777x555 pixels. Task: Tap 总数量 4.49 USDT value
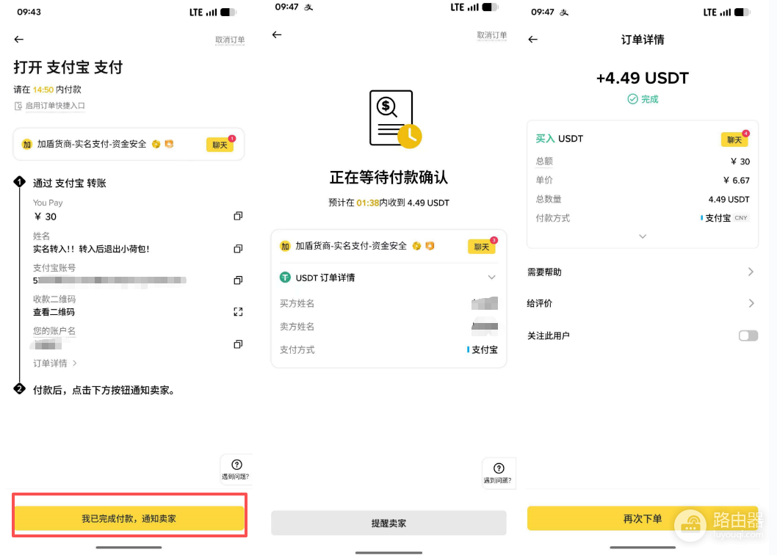[x=729, y=199]
